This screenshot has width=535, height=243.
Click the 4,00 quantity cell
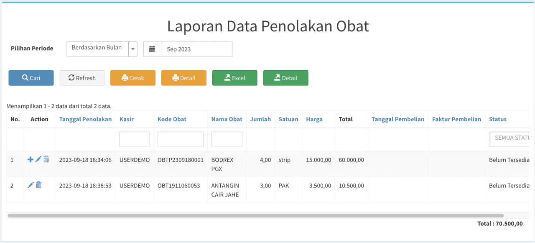pyautogui.click(x=265, y=160)
